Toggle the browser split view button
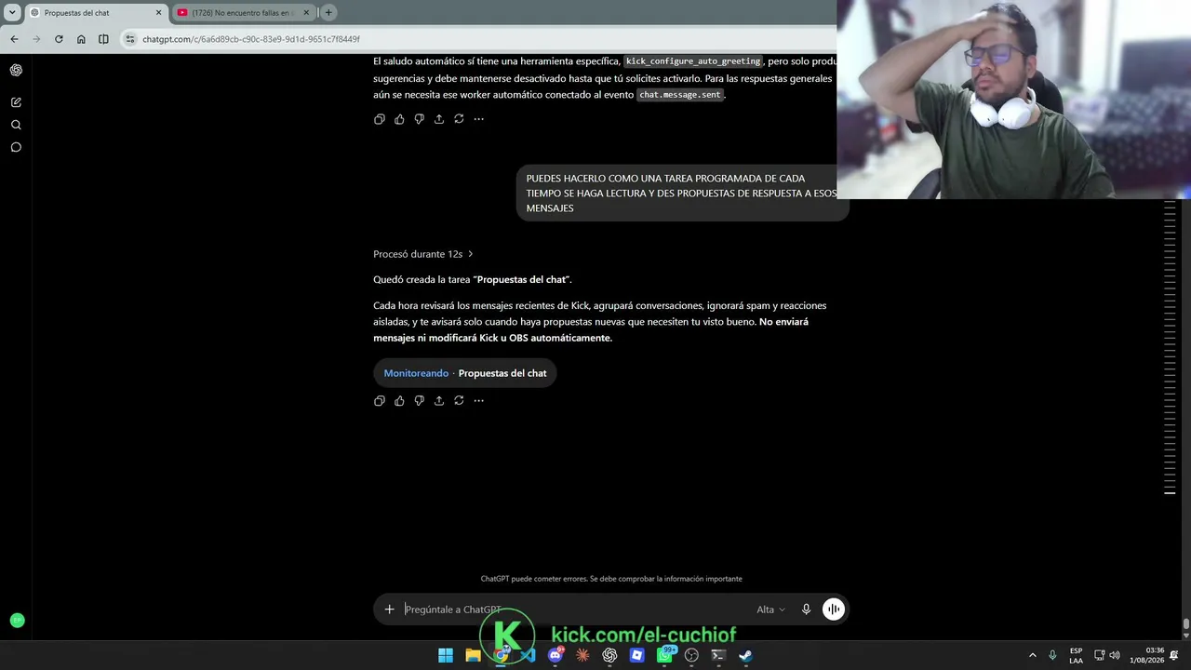Viewport: 1191px width, 670px height. pos(103,39)
